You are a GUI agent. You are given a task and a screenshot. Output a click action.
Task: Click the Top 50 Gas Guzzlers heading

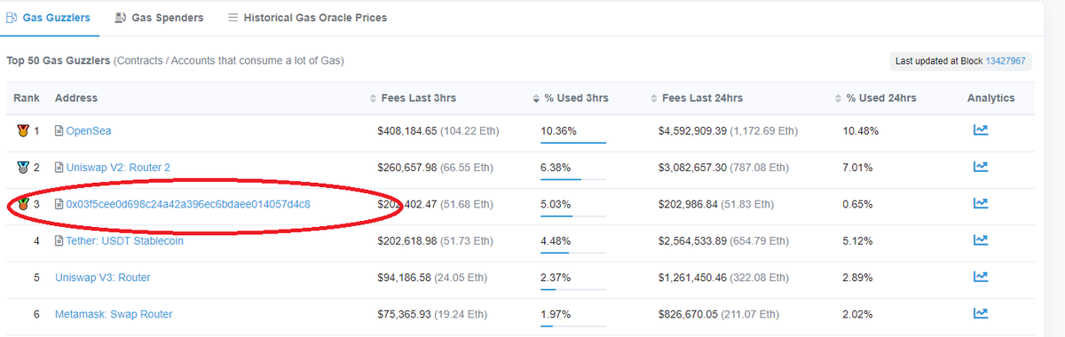[x=59, y=61]
